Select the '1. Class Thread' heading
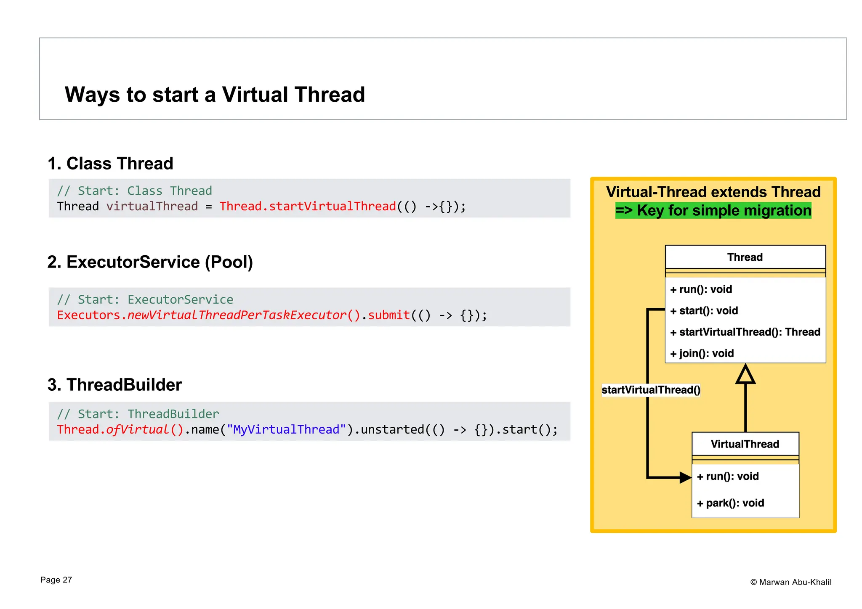 [110, 164]
